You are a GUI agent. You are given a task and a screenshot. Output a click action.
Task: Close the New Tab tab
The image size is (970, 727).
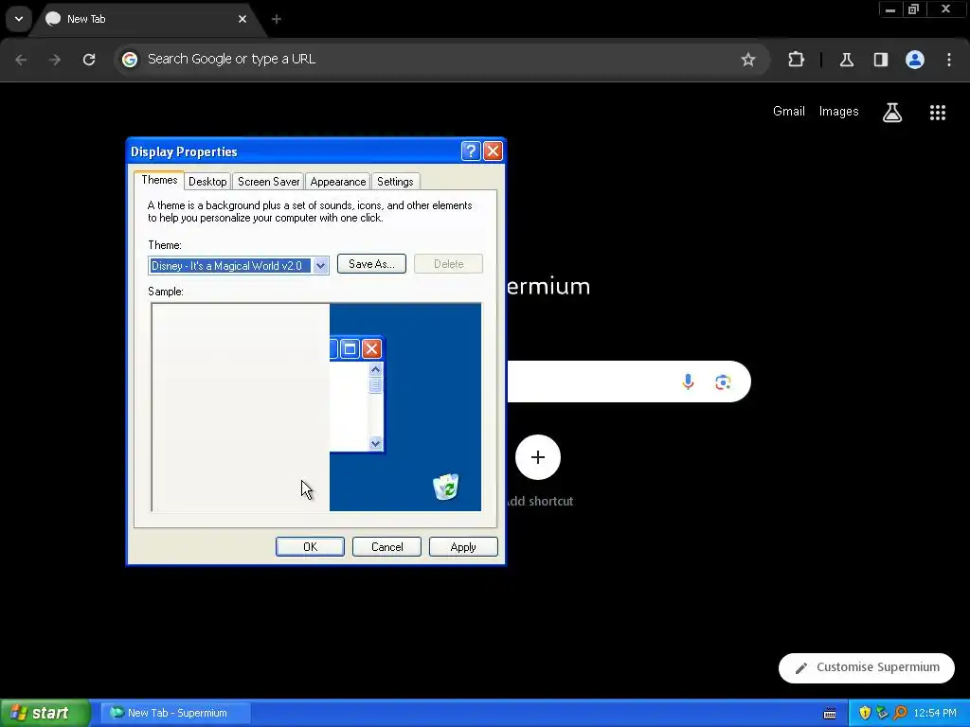pos(242,19)
